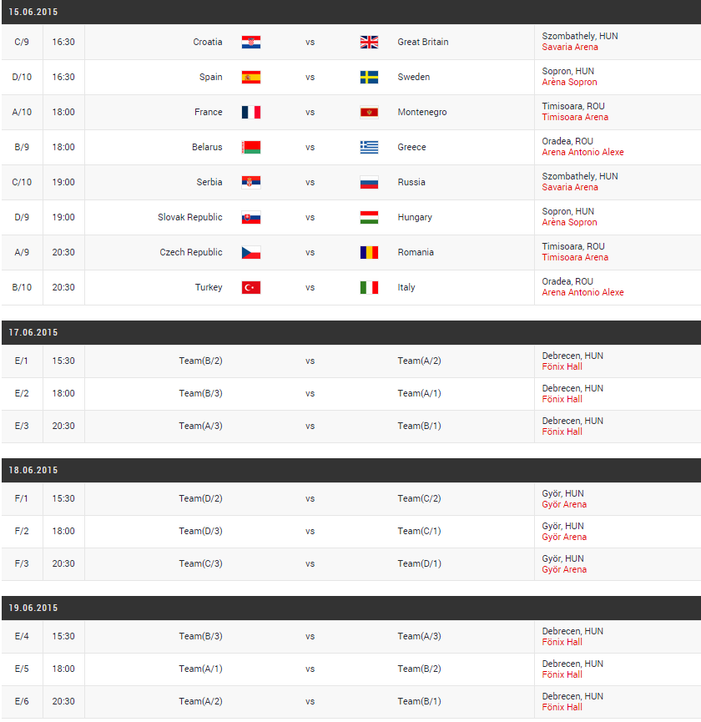
Task: Click the Sweden flag icon
Action: [369, 77]
